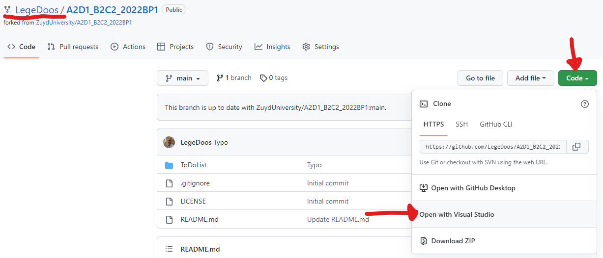603x258 pixels.
Task: Click the Clone help question mark icon
Action: pos(585,104)
